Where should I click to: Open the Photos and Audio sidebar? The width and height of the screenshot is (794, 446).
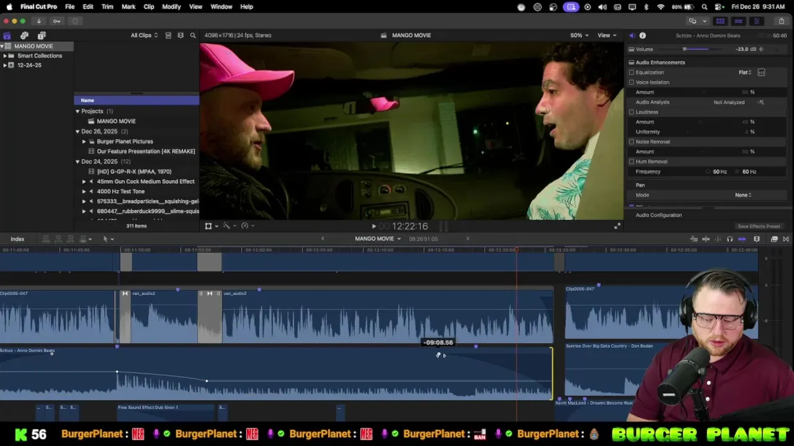[24, 35]
